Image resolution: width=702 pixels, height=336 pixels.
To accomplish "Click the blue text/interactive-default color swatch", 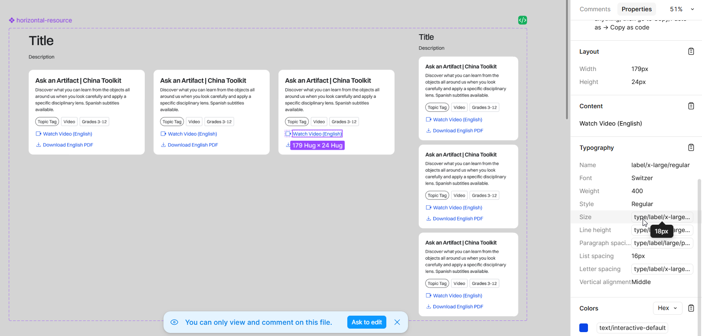I will 584,328.
